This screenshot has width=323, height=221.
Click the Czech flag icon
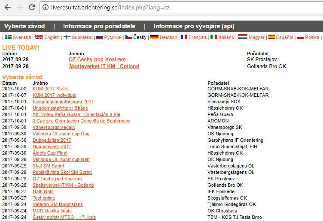click(x=128, y=37)
